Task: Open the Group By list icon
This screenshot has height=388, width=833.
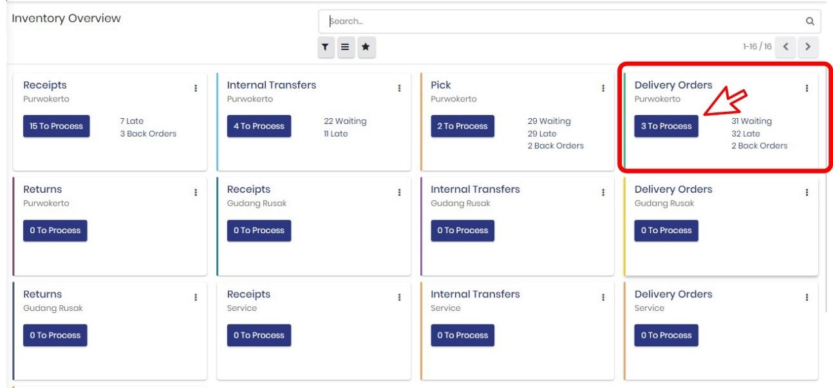Action: [x=345, y=46]
